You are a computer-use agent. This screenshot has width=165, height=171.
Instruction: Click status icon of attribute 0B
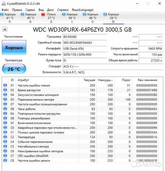click(x=5, y=118)
